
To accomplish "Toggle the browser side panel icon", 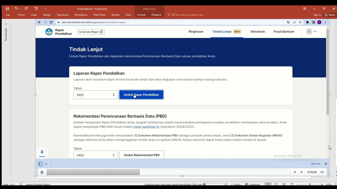I will [x=313, y=22].
